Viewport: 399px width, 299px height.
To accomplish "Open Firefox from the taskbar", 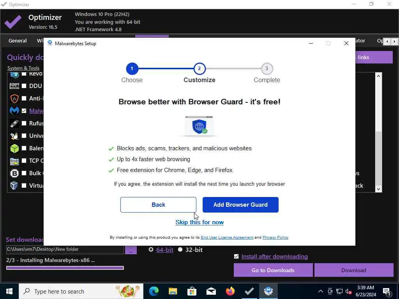I will pyautogui.click(x=230, y=291).
